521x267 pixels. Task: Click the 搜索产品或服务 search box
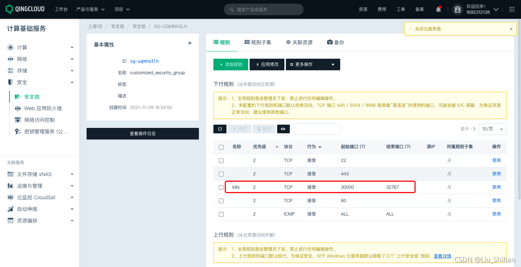point(264,9)
